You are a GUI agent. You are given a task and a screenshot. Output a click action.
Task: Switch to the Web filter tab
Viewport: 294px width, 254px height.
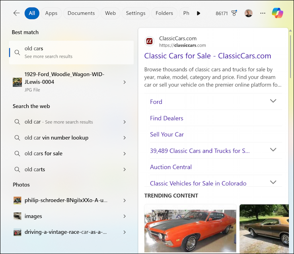pyautogui.click(x=110, y=13)
